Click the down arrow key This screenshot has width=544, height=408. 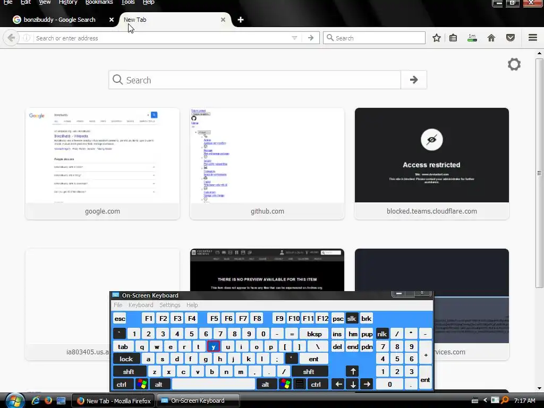[353, 384]
